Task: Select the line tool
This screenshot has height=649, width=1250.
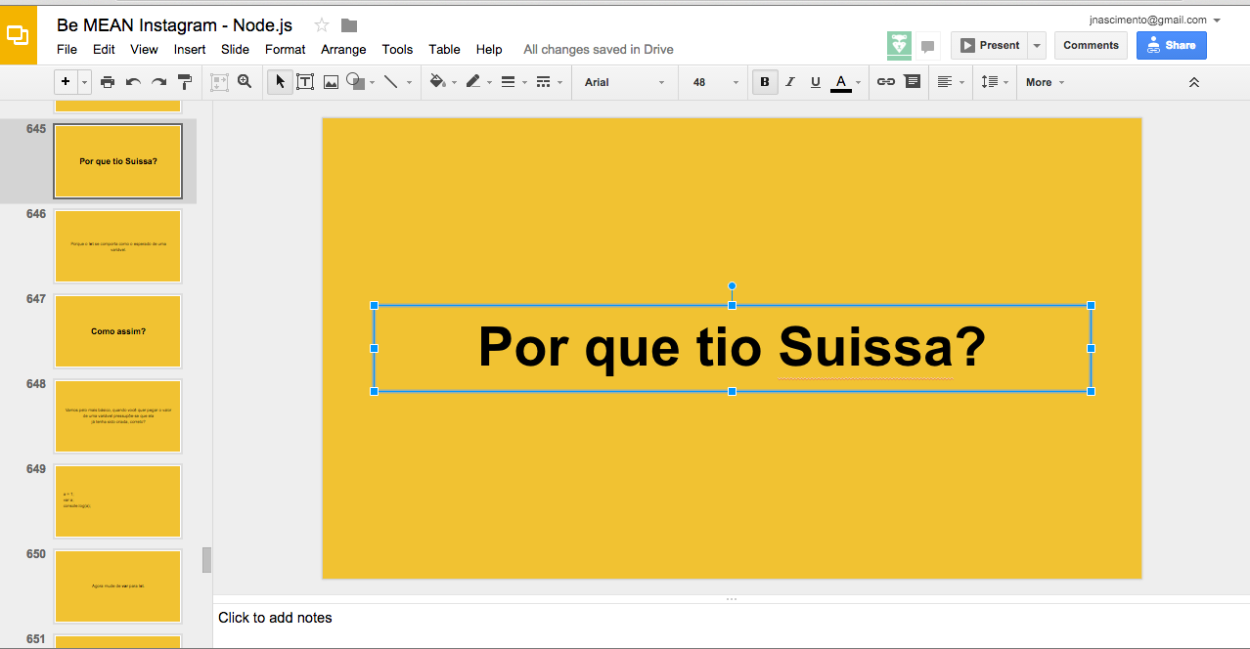Action: point(391,82)
